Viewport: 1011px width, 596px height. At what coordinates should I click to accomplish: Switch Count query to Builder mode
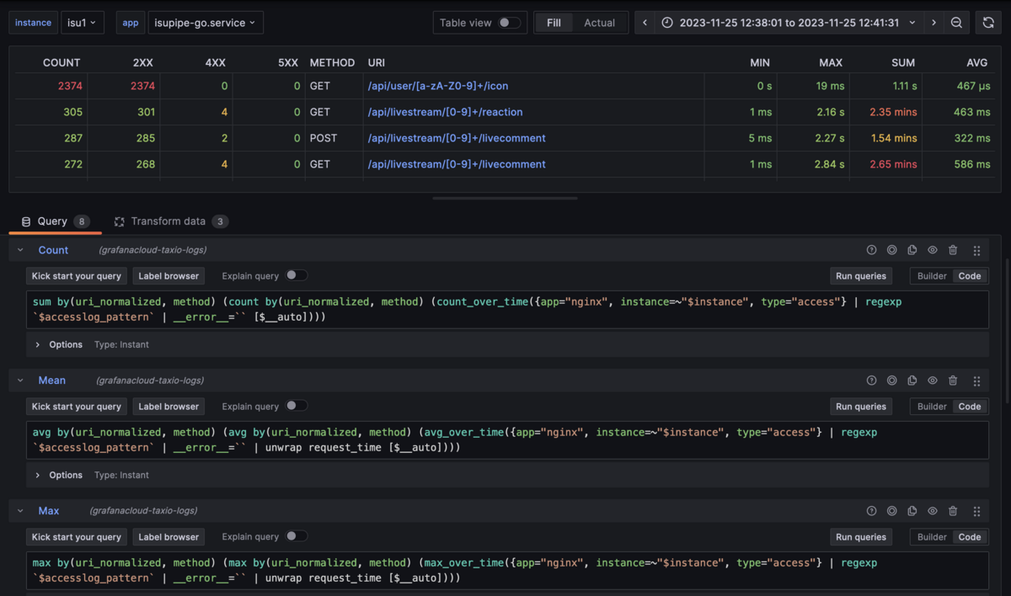pyautogui.click(x=932, y=275)
